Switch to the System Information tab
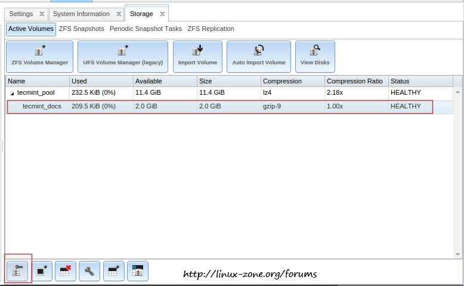The image size is (464, 286). 81,14
